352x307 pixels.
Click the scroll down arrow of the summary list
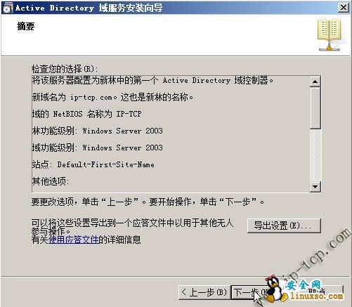click(315, 187)
